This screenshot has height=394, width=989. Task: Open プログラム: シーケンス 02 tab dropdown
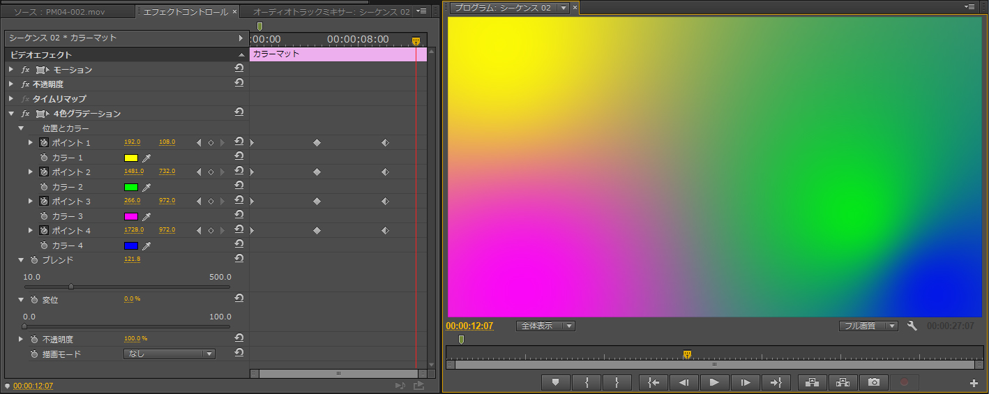click(x=564, y=8)
